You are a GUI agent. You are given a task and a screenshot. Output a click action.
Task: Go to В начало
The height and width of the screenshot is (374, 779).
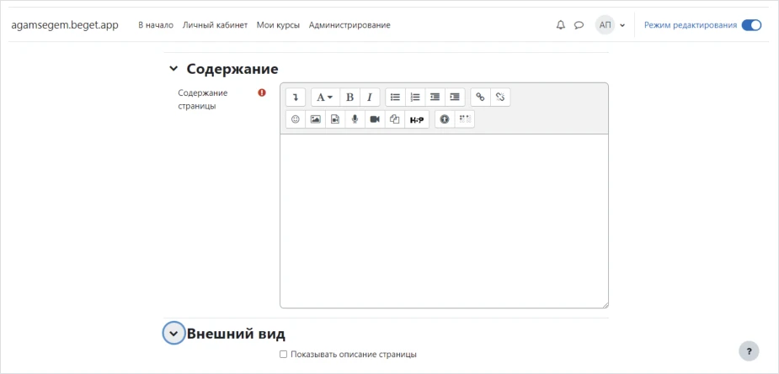(156, 25)
